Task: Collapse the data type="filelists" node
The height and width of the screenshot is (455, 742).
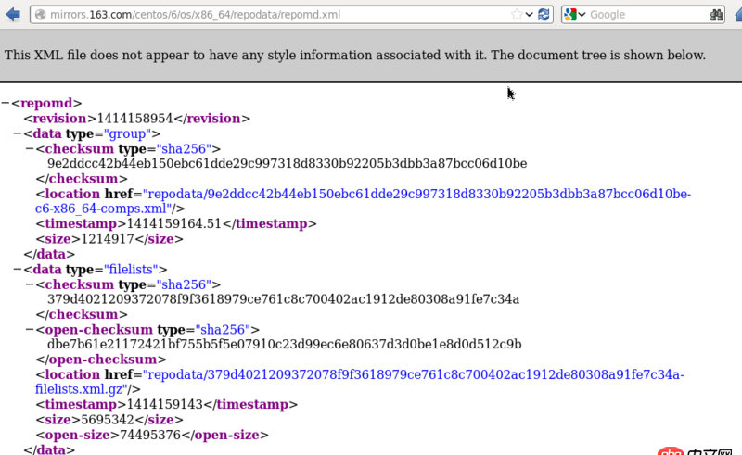Action: [18, 269]
